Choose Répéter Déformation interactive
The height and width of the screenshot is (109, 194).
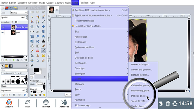click(x=100, y=10)
